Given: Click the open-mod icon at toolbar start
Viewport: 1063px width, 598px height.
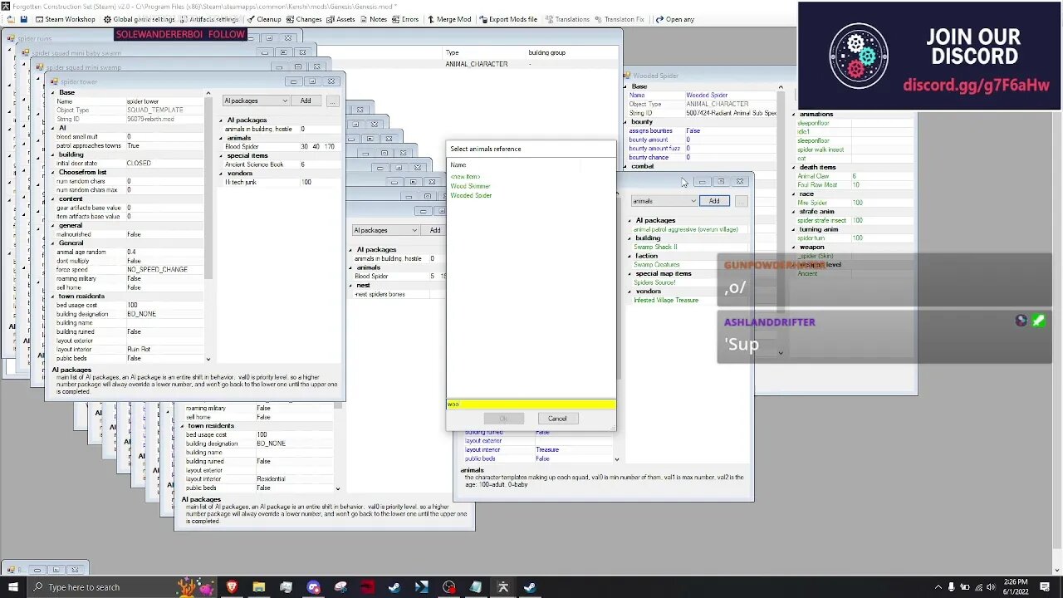Looking at the screenshot, I should point(10,19).
